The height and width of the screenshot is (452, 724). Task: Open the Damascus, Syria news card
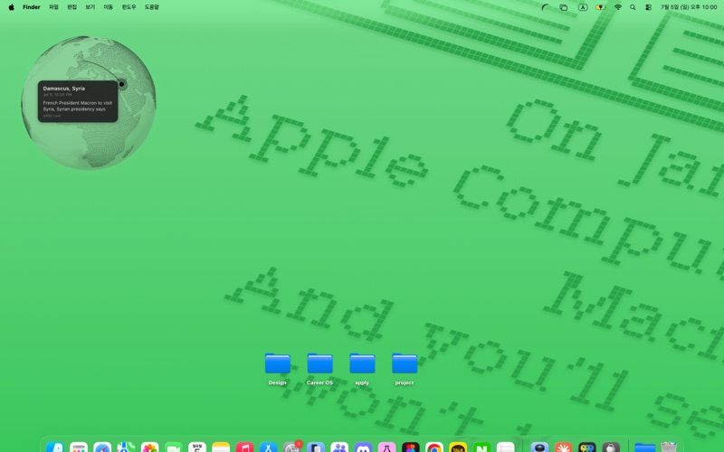78,101
